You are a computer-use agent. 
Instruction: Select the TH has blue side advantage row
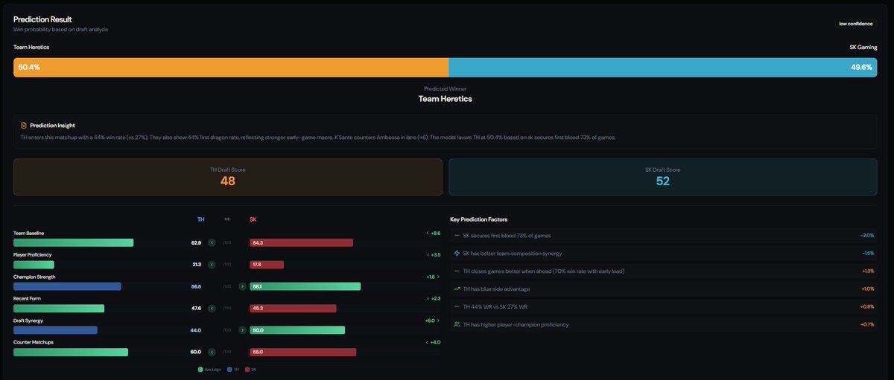click(x=663, y=289)
